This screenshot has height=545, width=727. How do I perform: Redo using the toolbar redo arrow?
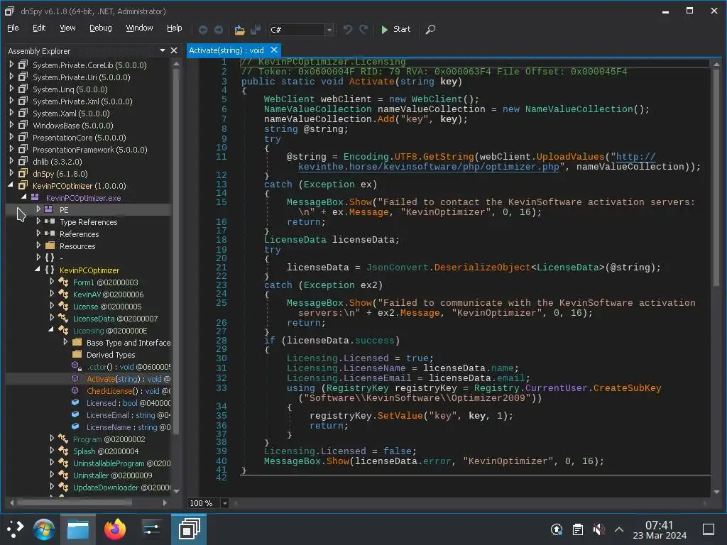(363, 30)
